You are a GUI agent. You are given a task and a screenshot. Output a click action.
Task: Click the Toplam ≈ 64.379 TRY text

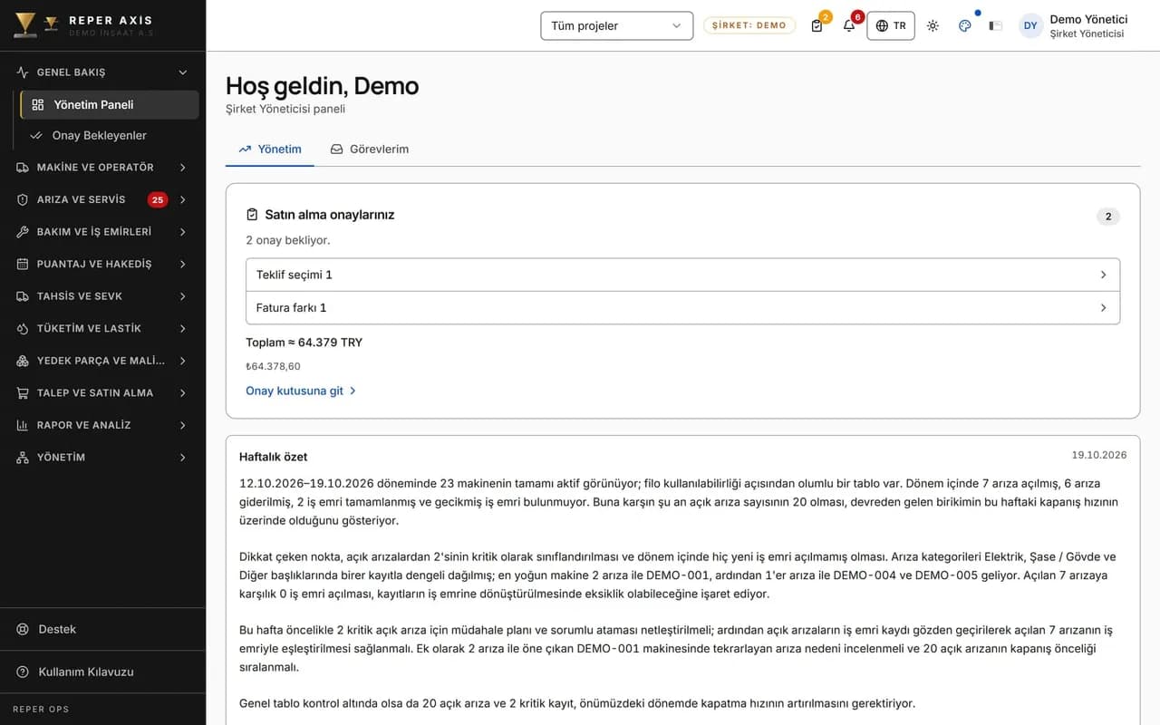click(304, 343)
